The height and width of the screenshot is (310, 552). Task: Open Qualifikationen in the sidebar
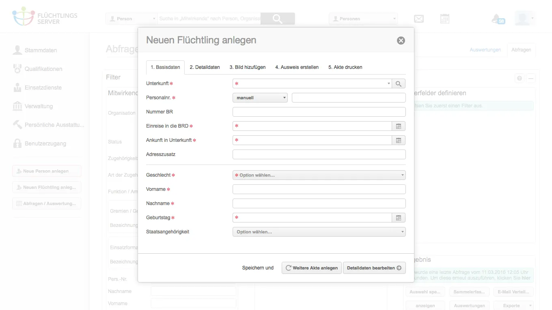[38, 69]
